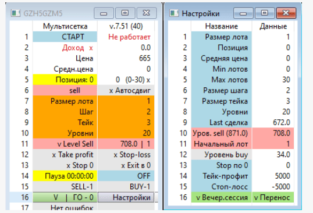This screenshot has width=313, height=213.
Task: Minimize the Настройки window
Action: 243,13
